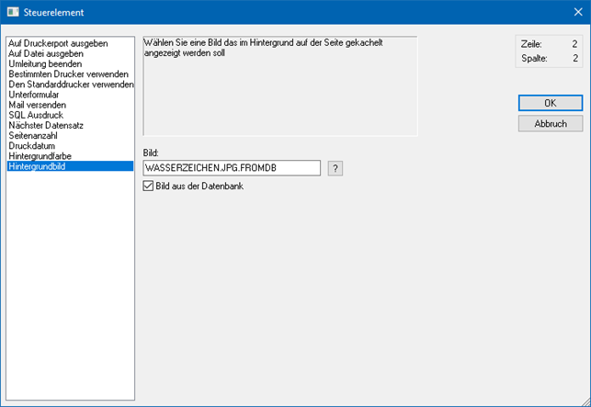
Task: Click into the Bild filename field
Action: pos(232,168)
